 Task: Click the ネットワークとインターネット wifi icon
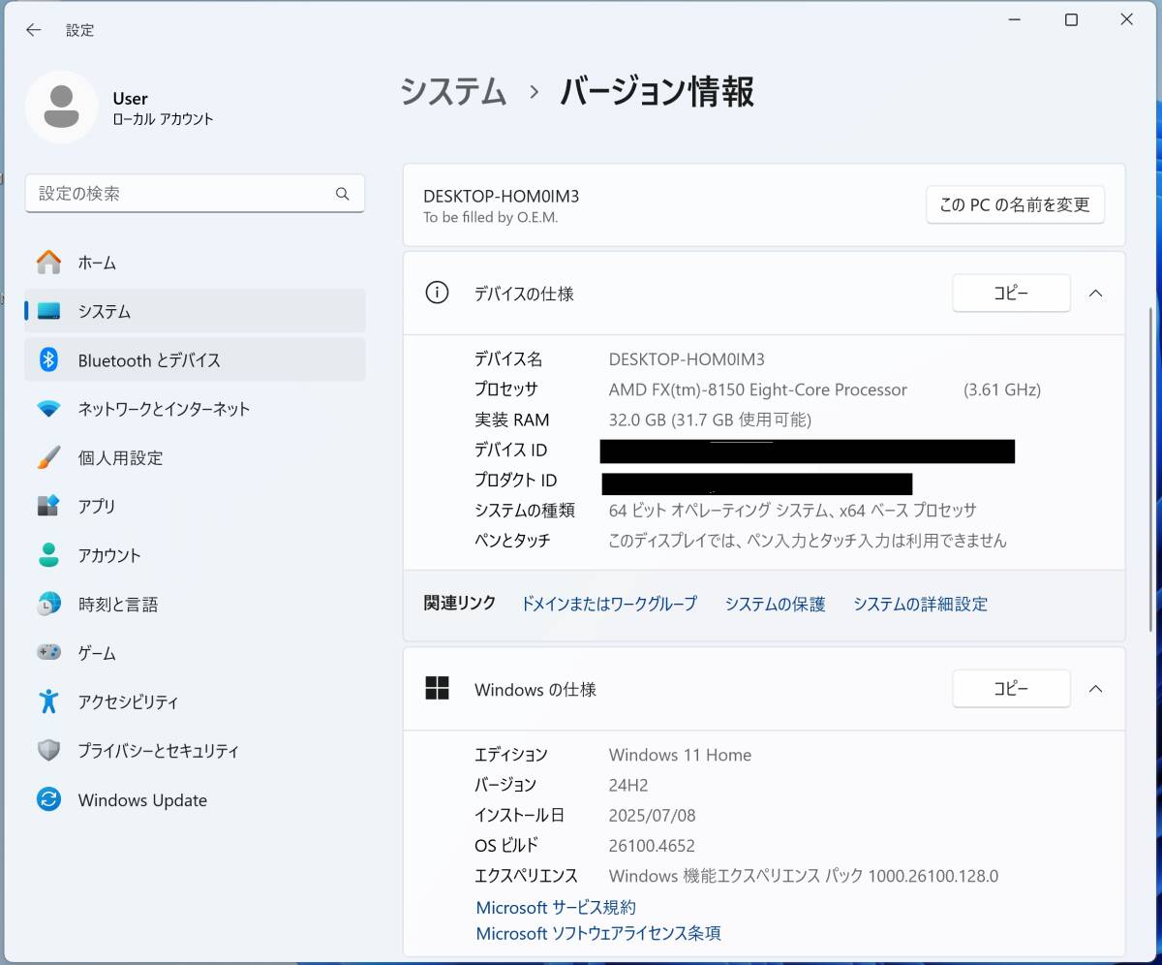pyautogui.click(x=48, y=409)
